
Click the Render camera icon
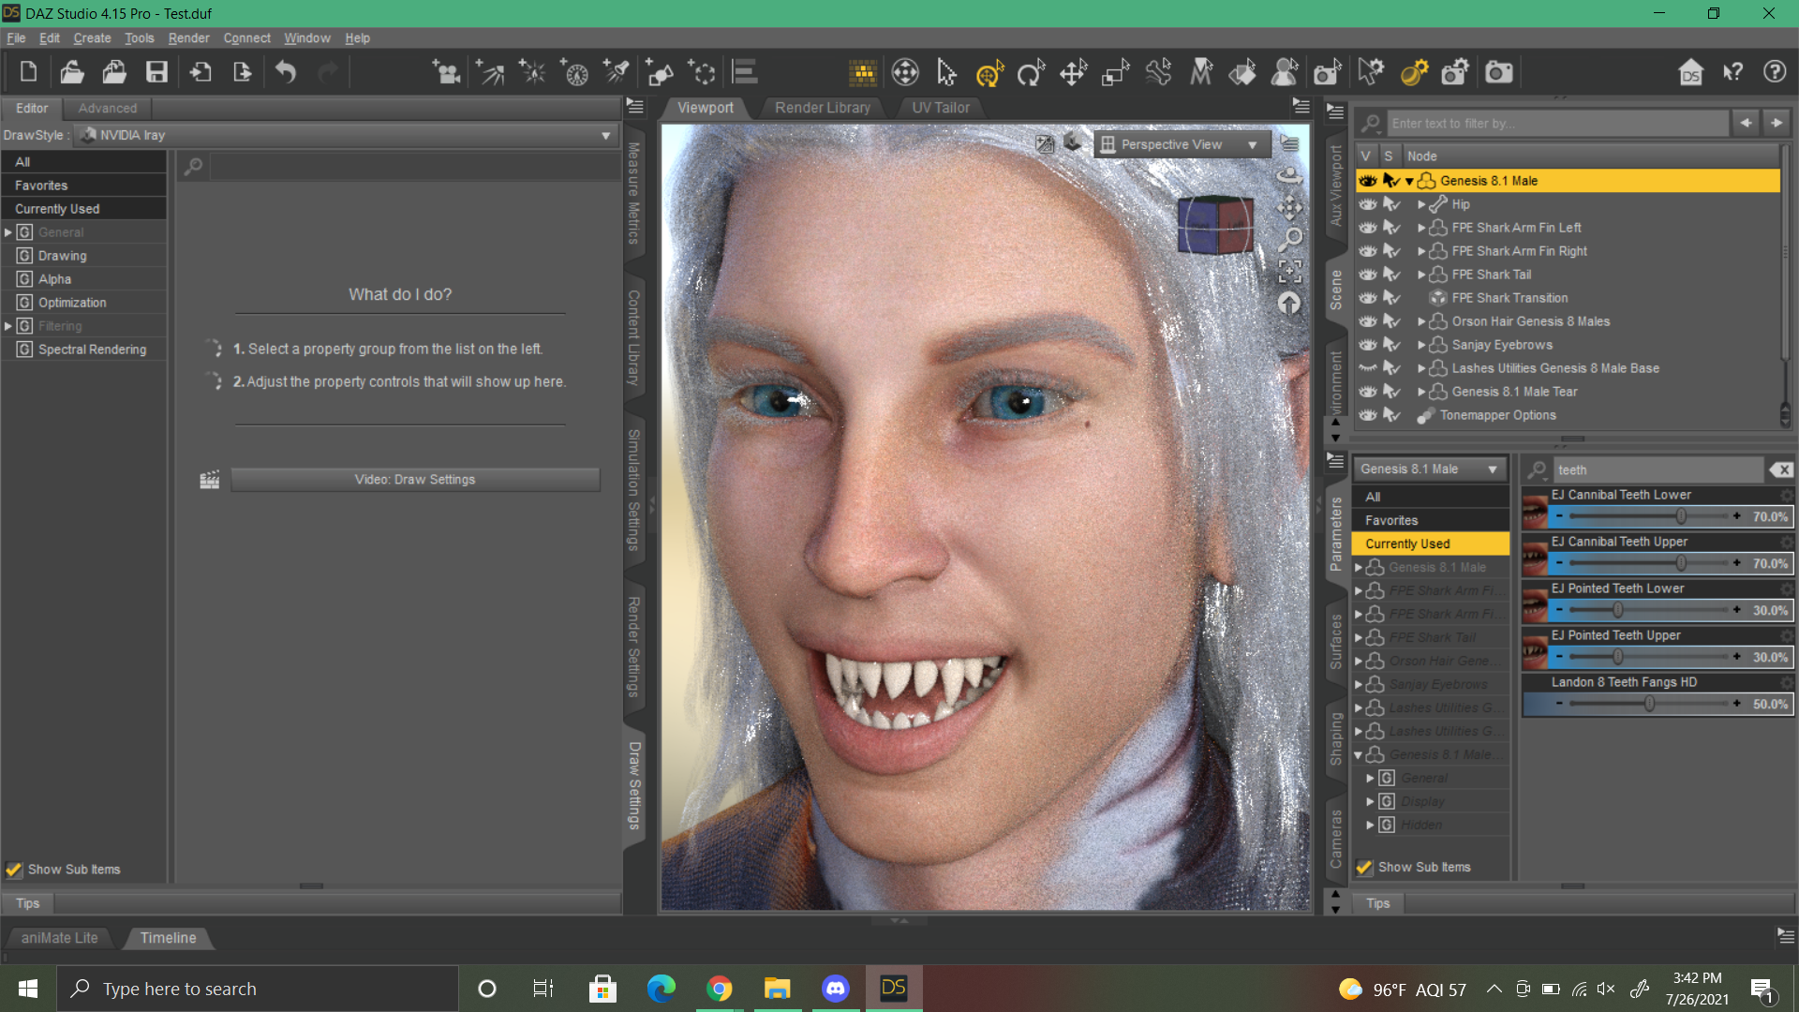point(1498,72)
